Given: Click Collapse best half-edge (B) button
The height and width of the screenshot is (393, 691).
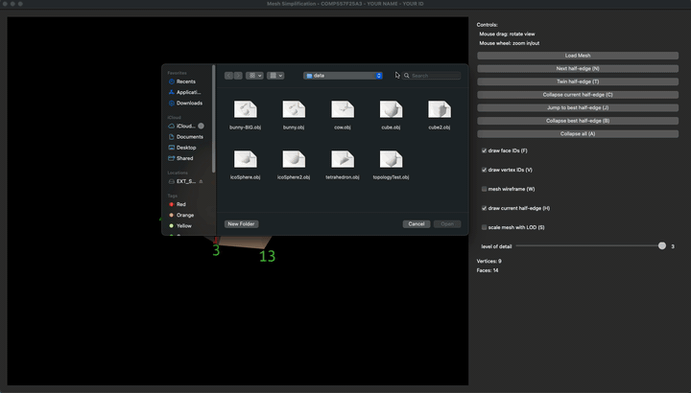Looking at the screenshot, I should coord(578,121).
